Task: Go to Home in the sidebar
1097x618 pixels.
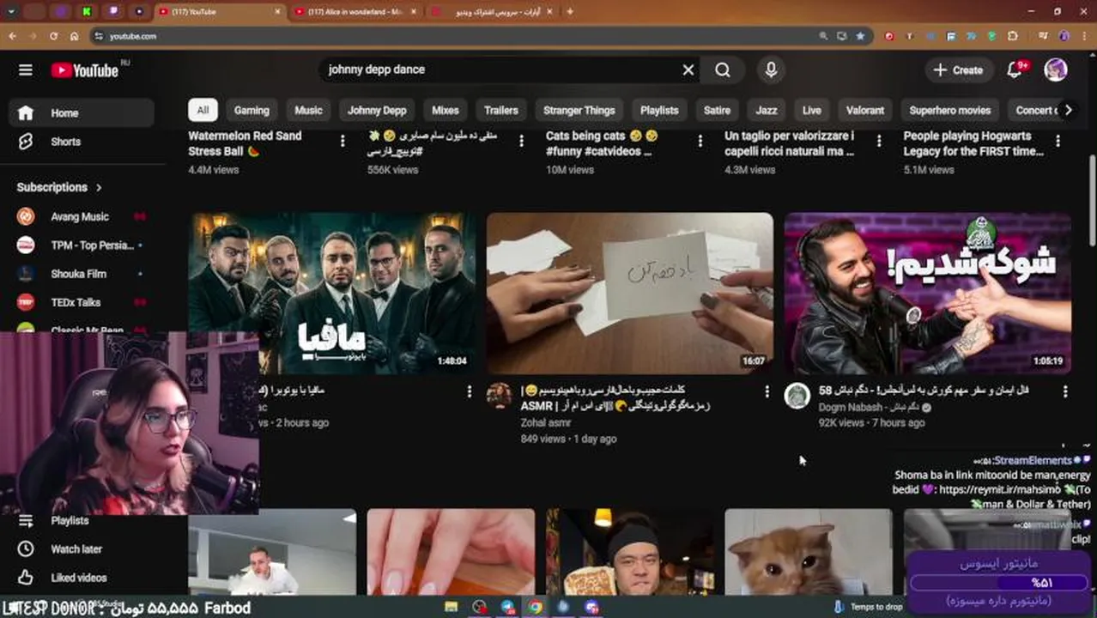Action: (82, 112)
